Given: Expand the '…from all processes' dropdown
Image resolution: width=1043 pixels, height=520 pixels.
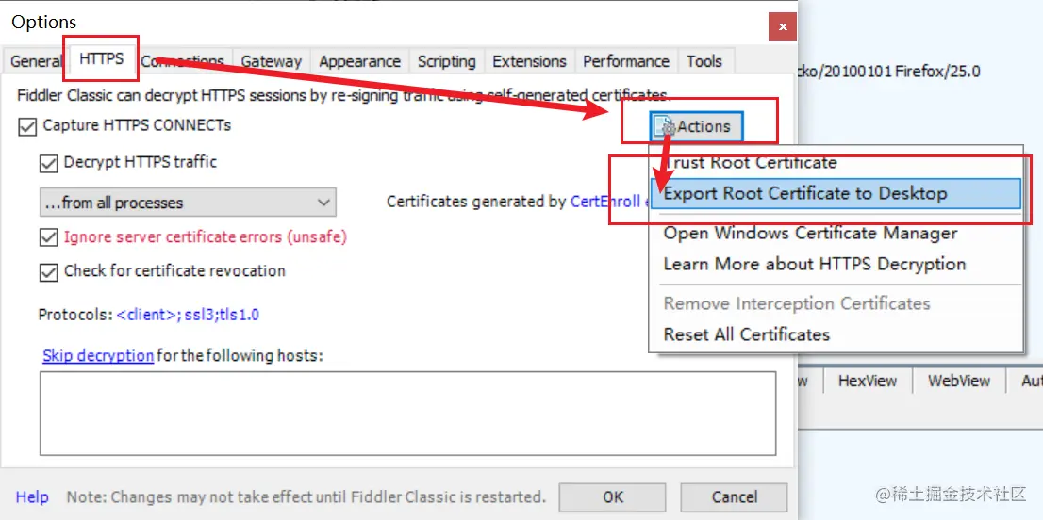Looking at the screenshot, I should point(188,203).
